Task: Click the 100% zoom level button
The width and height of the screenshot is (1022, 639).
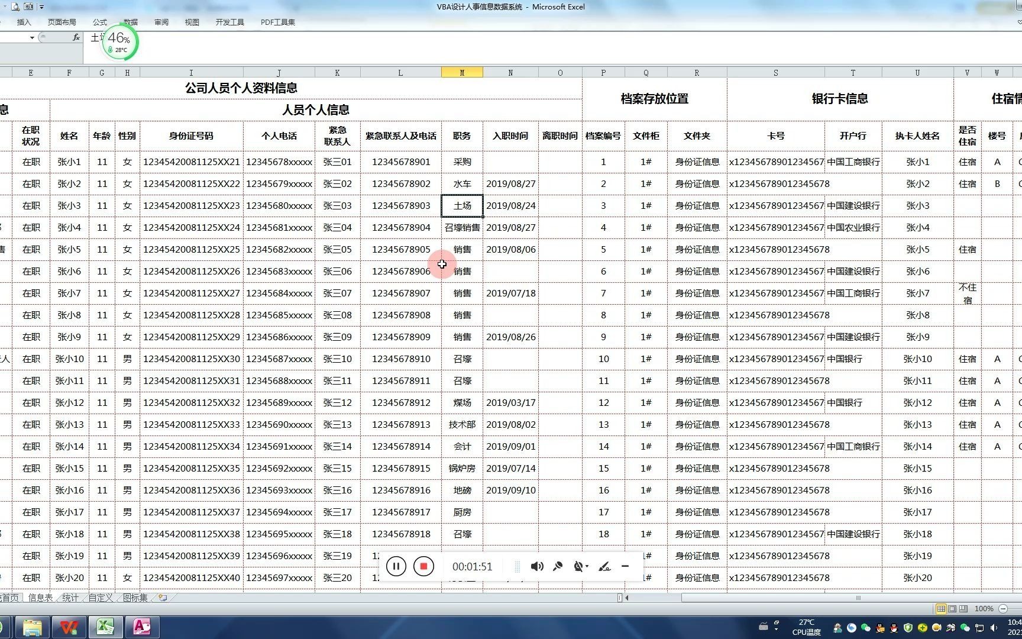Action: 984,608
